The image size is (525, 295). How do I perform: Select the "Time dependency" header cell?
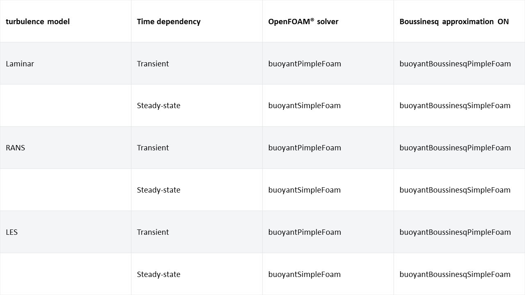pos(169,22)
